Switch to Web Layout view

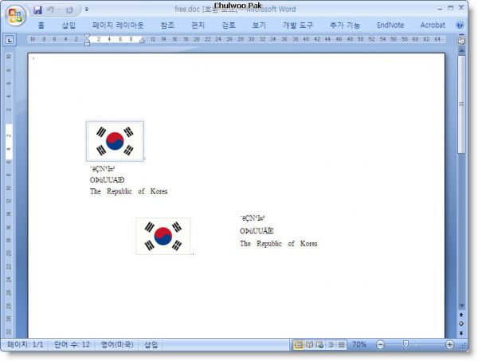click(x=319, y=344)
